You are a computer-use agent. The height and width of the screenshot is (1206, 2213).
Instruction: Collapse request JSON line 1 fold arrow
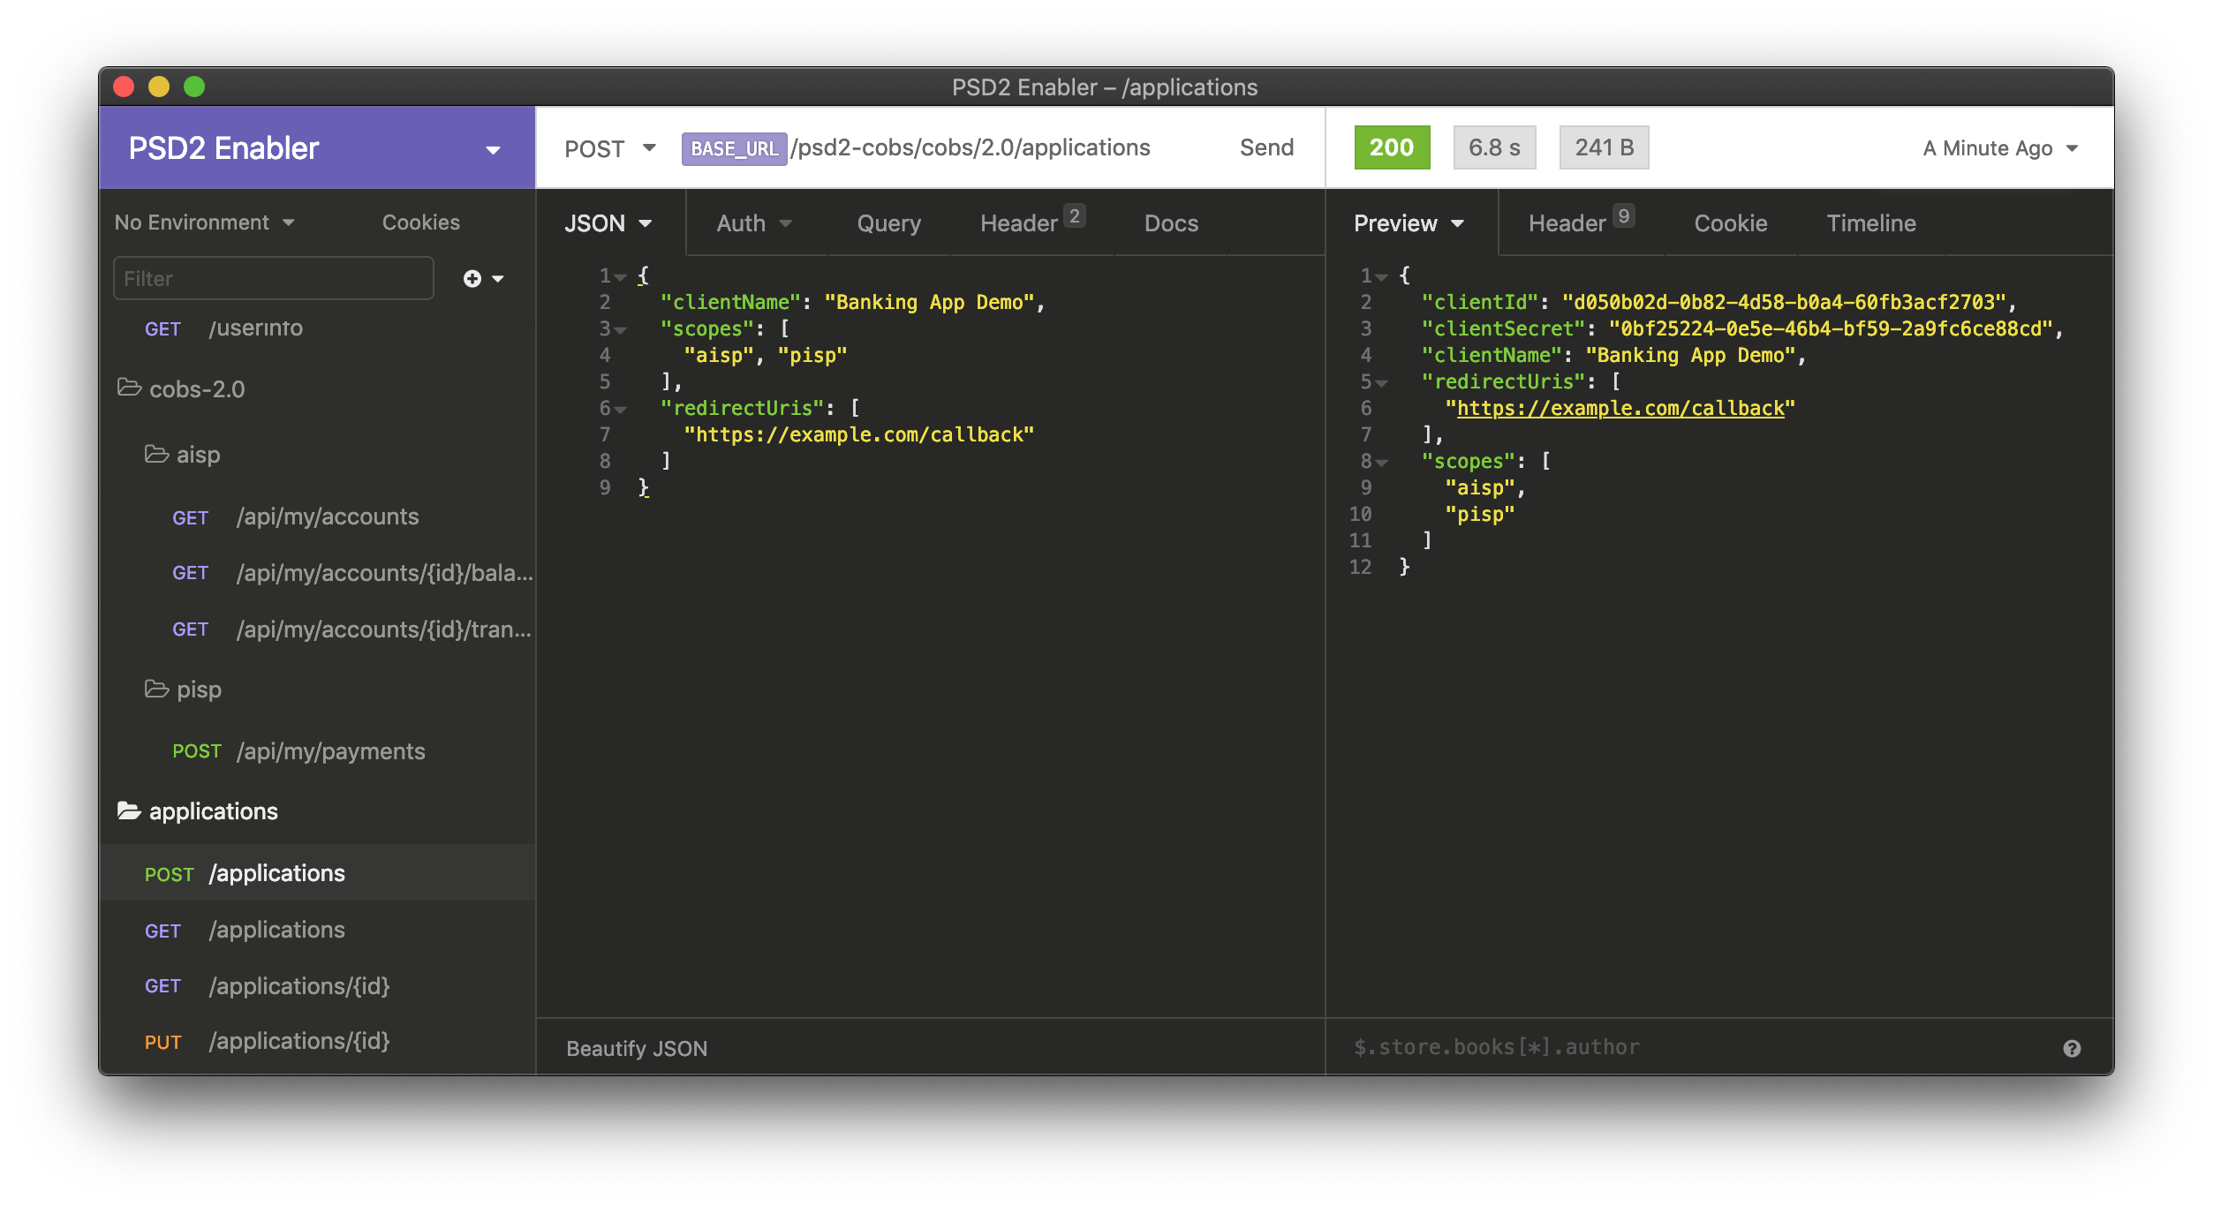(620, 277)
